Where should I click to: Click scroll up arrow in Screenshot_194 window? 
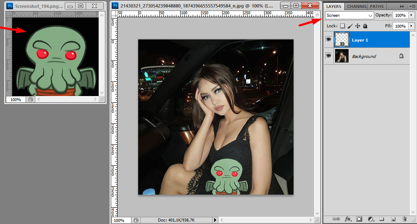(102, 15)
